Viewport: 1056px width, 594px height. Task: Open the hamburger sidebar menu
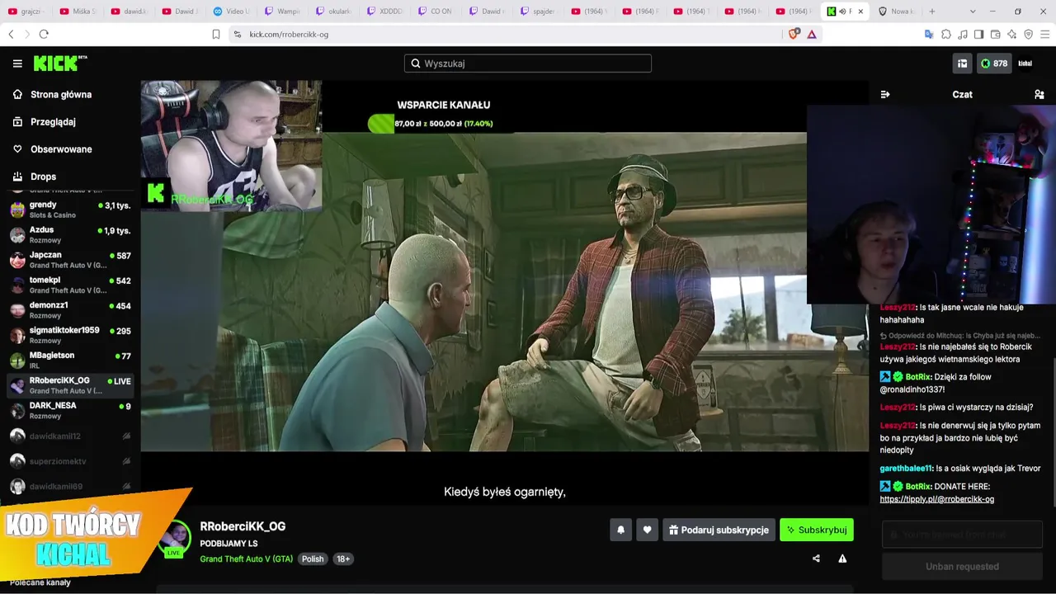[17, 64]
